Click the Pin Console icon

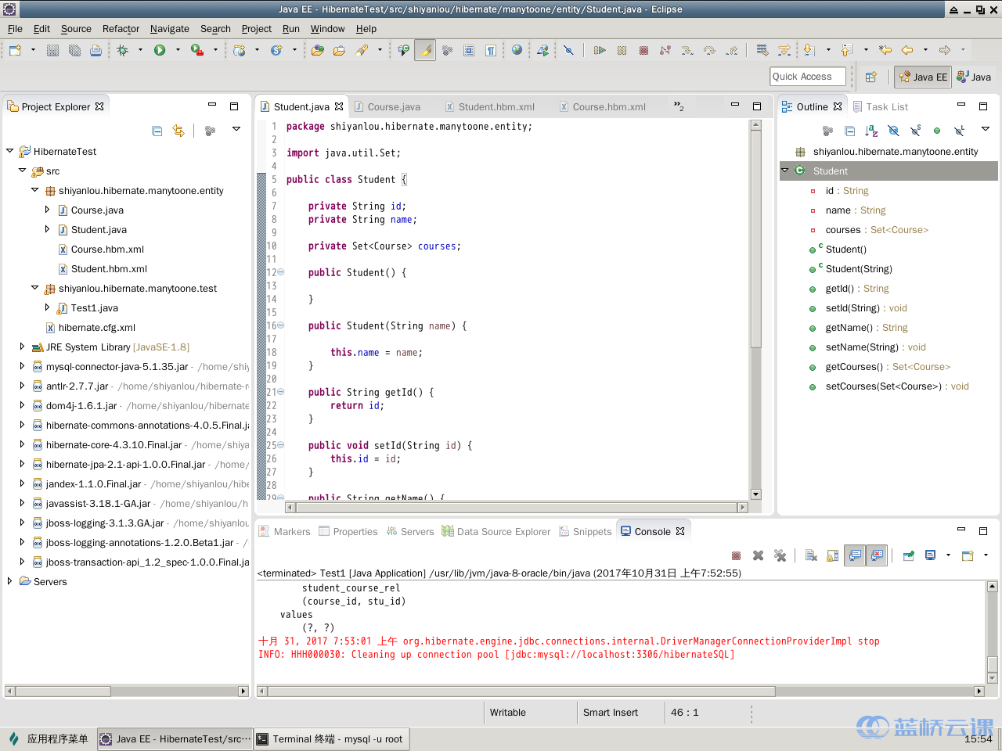908,555
